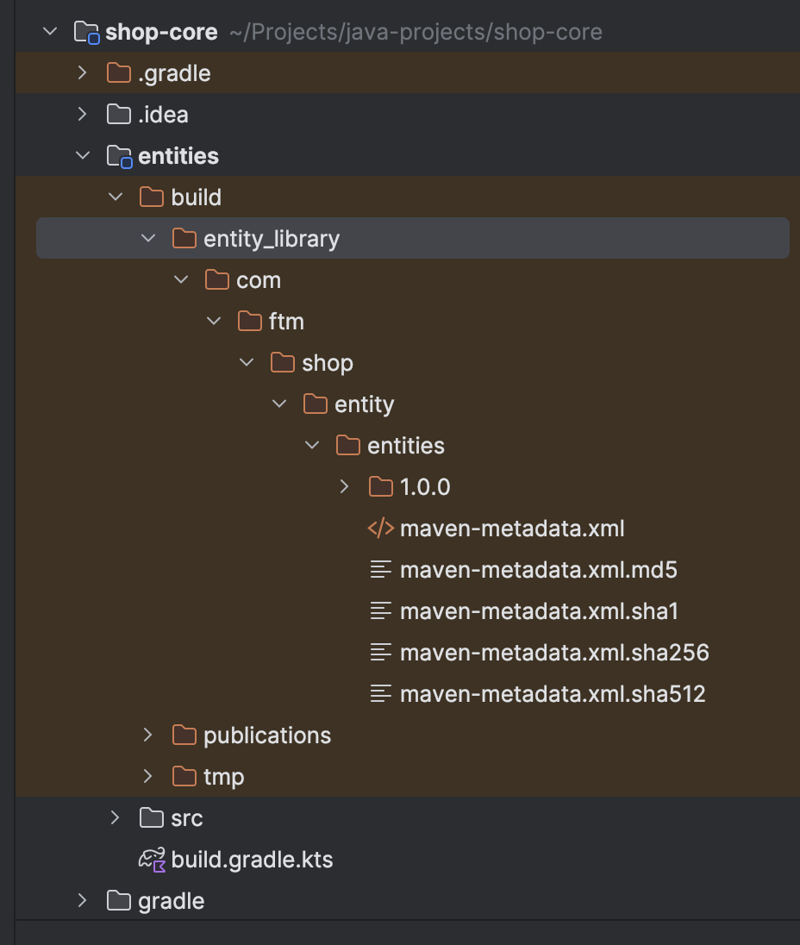
Task: Collapse the entities node
Action: click(82, 156)
